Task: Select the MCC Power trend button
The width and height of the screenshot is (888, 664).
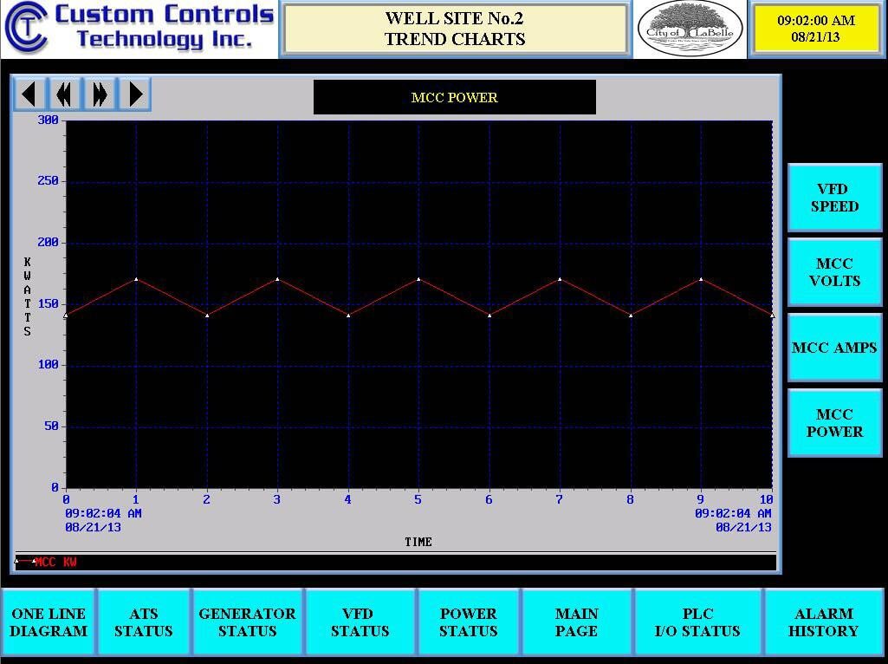Action: click(834, 423)
